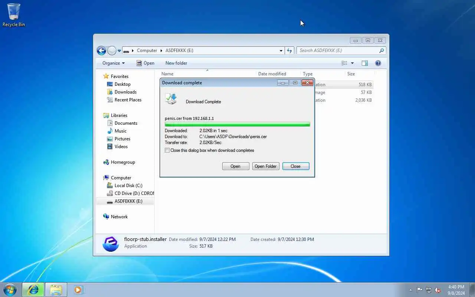The image size is (475, 297).
Task: Go back using the Explorer Back arrow
Action: click(101, 50)
